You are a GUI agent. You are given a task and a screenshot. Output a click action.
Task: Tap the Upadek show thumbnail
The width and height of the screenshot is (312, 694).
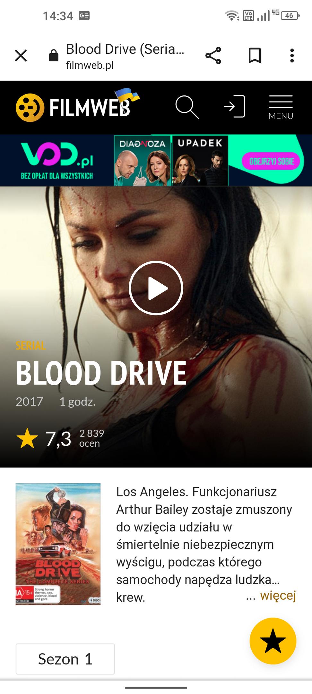[x=200, y=160]
